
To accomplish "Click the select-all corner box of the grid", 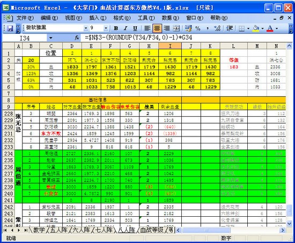I will (9, 46).
